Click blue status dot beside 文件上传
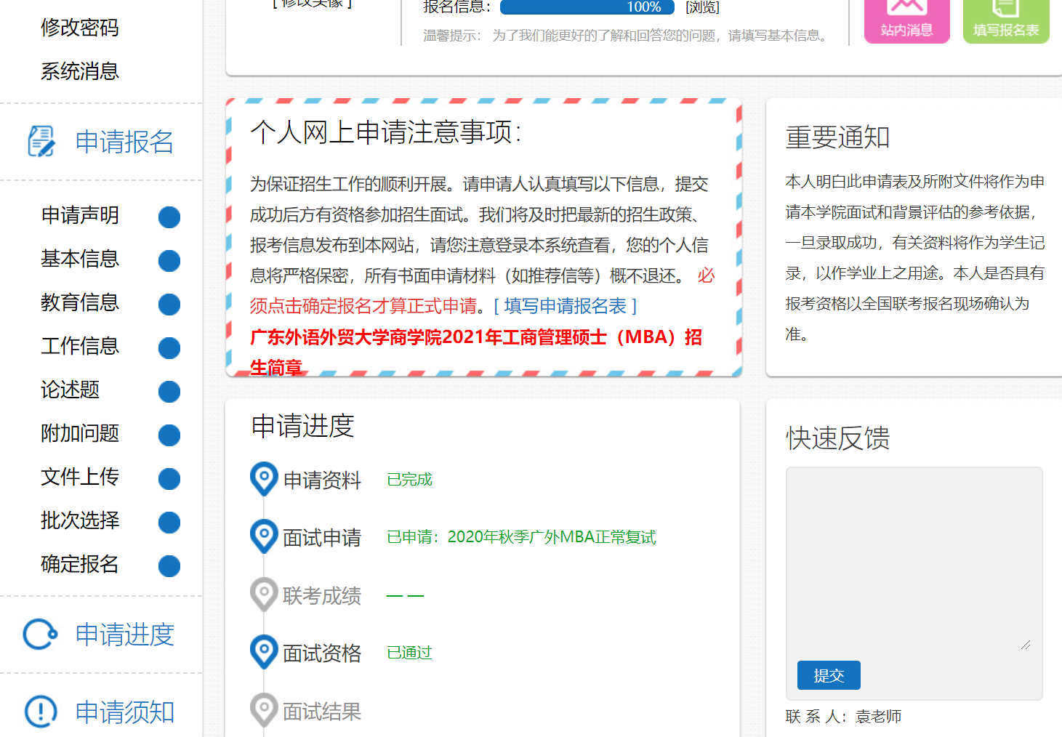 169,478
